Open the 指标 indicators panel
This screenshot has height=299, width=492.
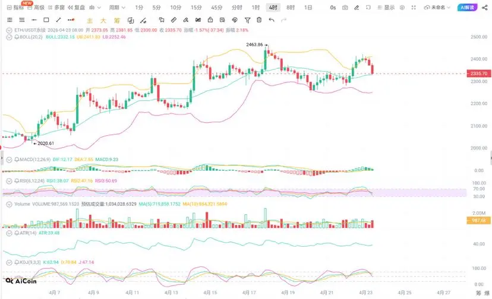pos(15,7)
